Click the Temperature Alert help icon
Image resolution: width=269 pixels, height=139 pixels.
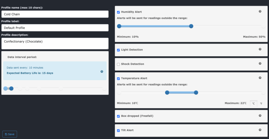[x=260, y=78]
